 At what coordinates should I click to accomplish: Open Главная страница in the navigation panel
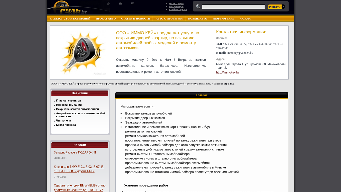[x=68, y=100]
